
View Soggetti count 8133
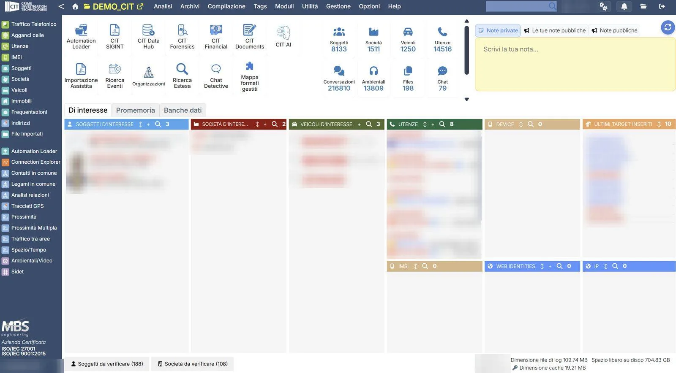tap(339, 40)
